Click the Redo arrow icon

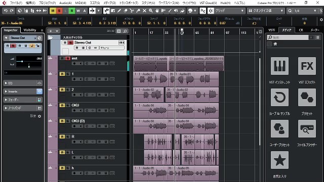(x=12, y=11)
